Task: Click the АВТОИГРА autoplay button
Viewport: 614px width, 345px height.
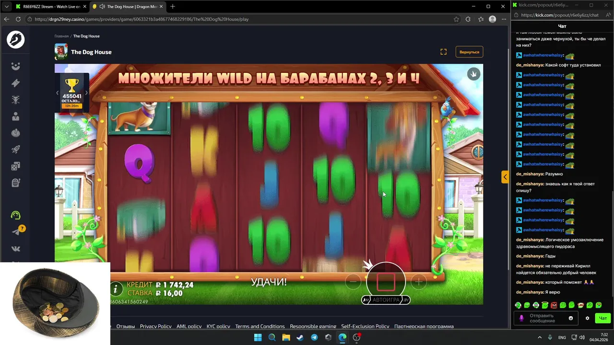Action: (x=386, y=300)
